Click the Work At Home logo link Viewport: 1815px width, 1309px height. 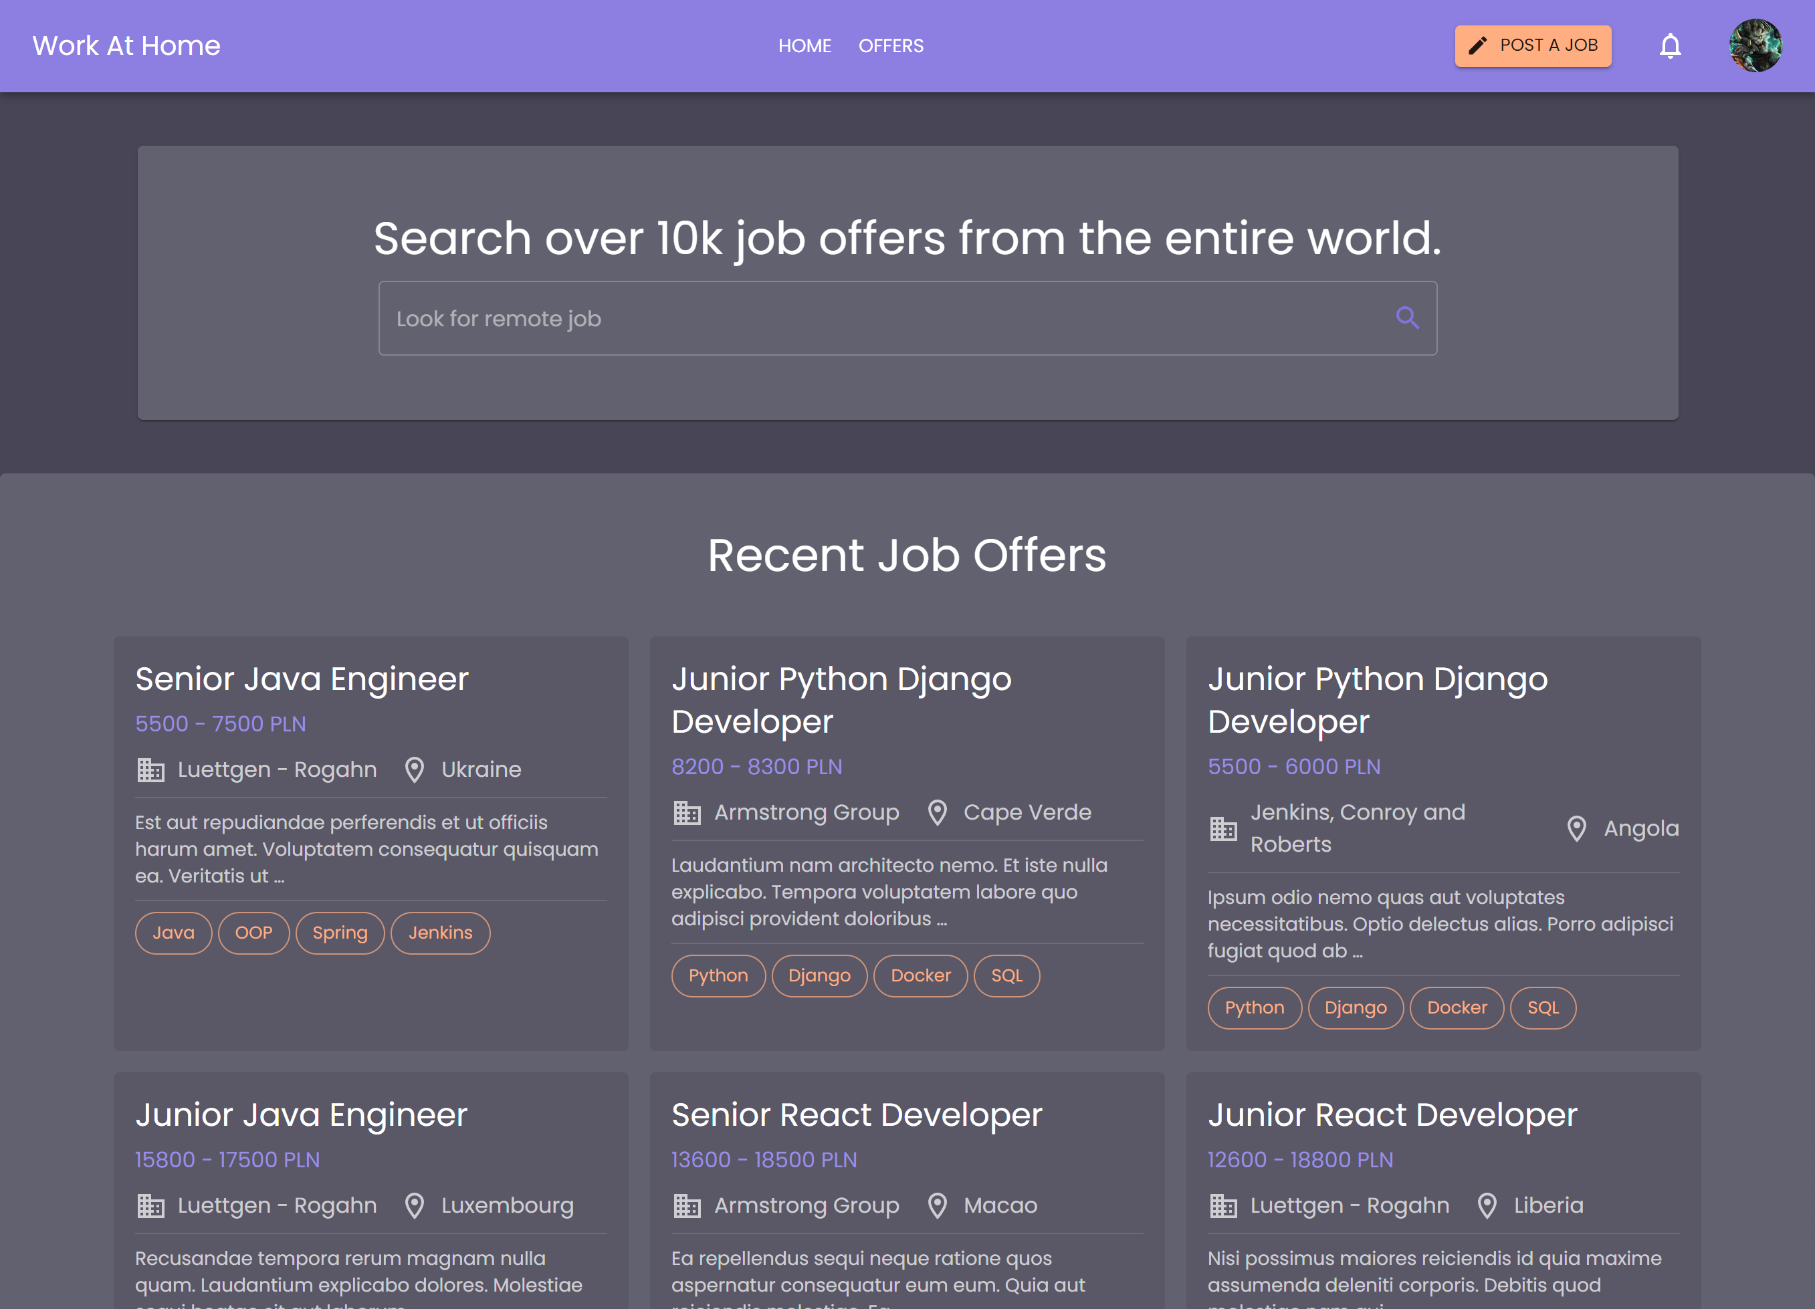coord(126,45)
